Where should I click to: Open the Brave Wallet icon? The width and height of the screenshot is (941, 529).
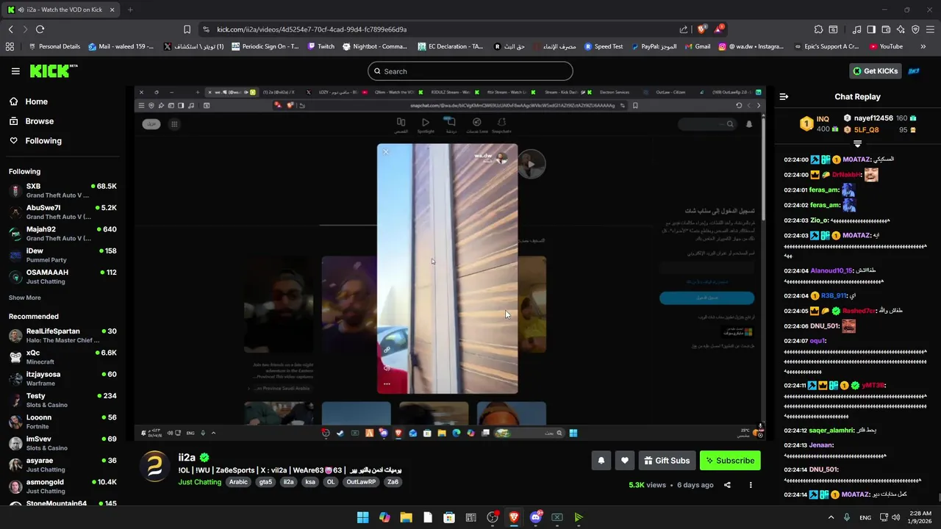tap(886, 29)
